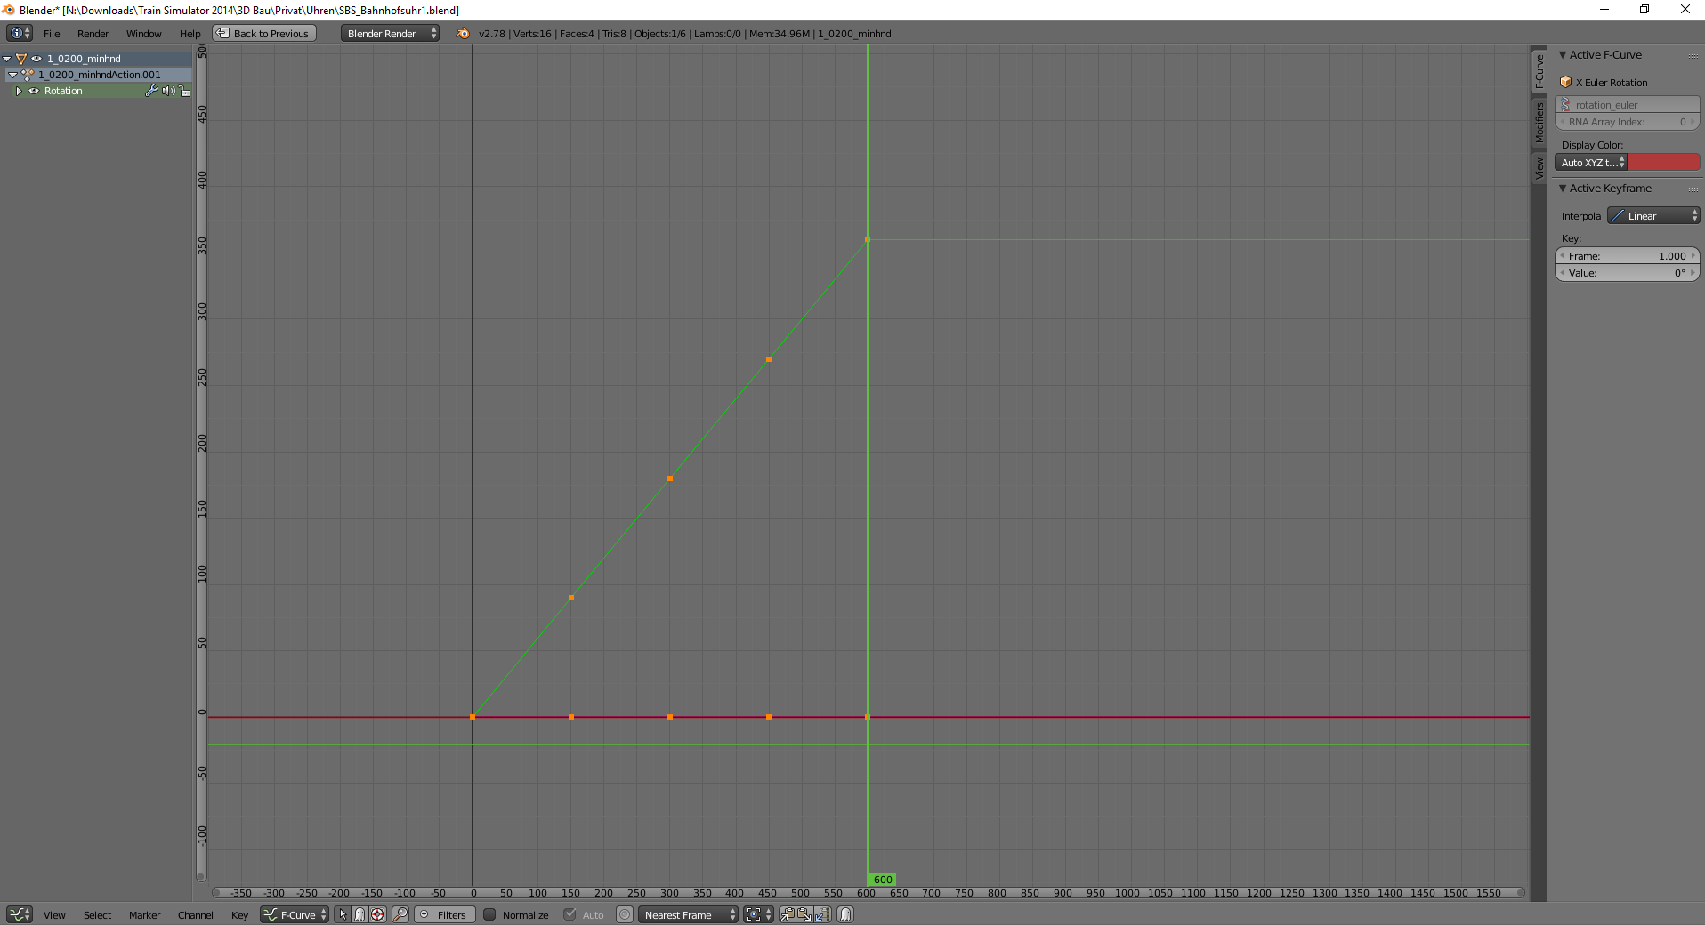Click the green current frame 600 indicator
The width and height of the screenshot is (1705, 925).
point(882,880)
